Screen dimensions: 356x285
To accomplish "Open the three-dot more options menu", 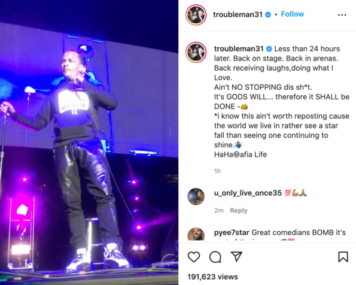I will point(342,15).
